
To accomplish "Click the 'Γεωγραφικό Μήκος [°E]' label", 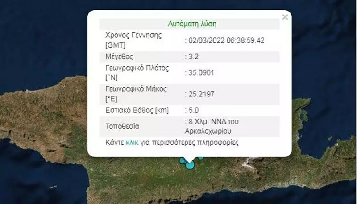I will click(135, 93).
